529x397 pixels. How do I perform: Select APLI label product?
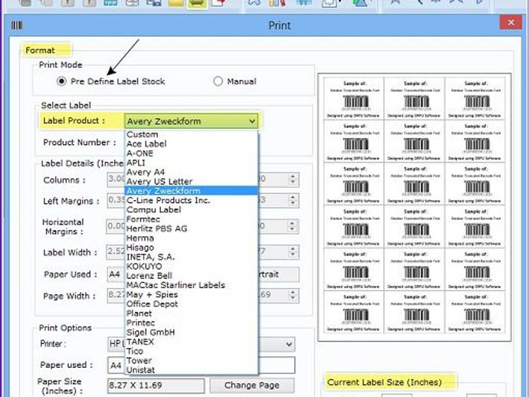(x=192, y=162)
